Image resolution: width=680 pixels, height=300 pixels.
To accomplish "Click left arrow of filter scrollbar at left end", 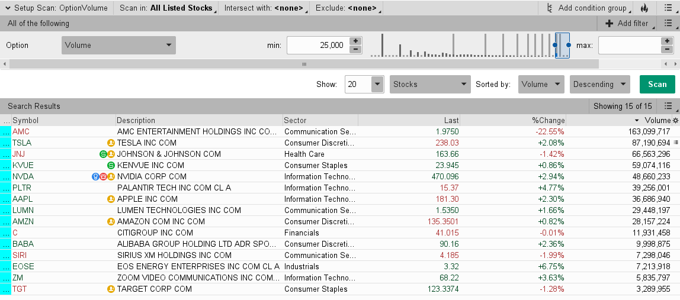I will point(4,64).
